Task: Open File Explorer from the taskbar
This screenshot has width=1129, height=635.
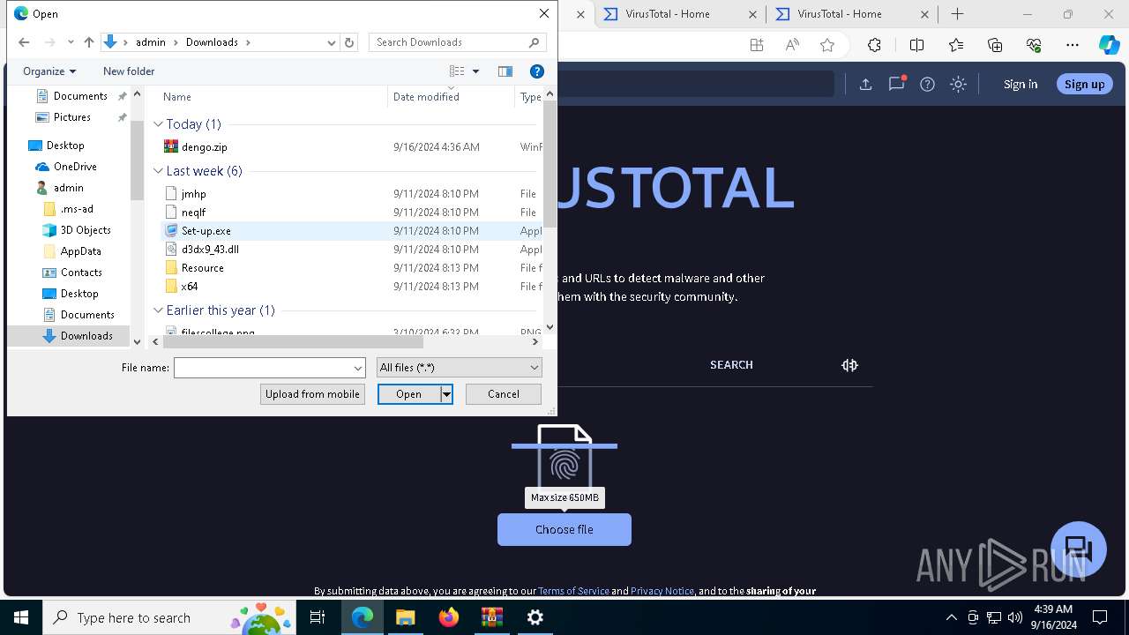Action: pos(405,617)
